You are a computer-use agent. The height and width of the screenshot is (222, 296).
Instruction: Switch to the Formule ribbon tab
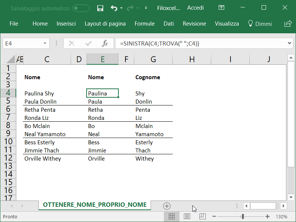pos(145,24)
